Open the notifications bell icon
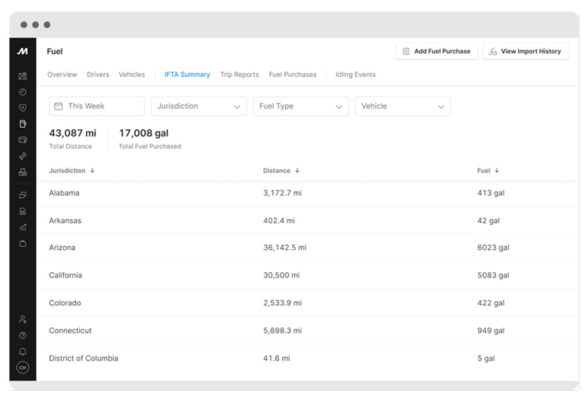The width and height of the screenshot is (587, 400). (22, 351)
